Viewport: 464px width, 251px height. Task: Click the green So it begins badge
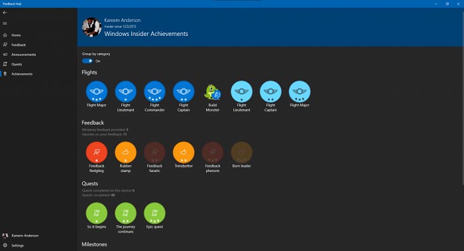[97, 213]
